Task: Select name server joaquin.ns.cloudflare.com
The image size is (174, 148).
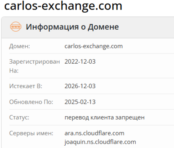Action: pyautogui.click(x=100, y=142)
